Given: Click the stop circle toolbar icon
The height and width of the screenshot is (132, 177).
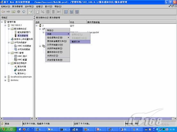Looking at the screenshot, I should click(19, 11).
